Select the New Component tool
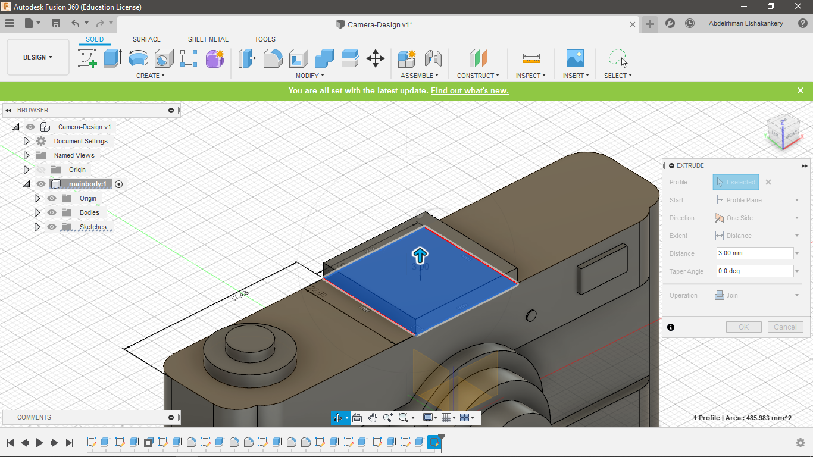The width and height of the screenshot is (813, 457). 407,58
